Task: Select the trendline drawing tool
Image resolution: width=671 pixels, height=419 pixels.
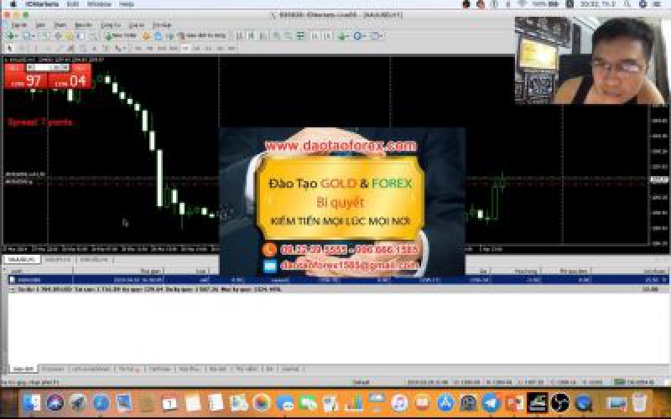Action: [x=59, y=49]
